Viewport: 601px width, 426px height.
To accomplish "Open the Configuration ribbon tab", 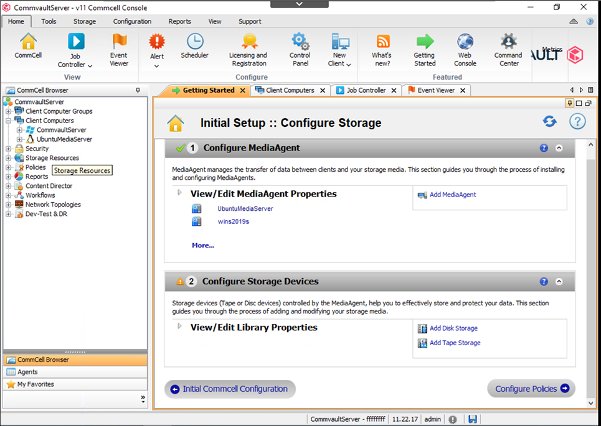I will [x=132, y=21].
